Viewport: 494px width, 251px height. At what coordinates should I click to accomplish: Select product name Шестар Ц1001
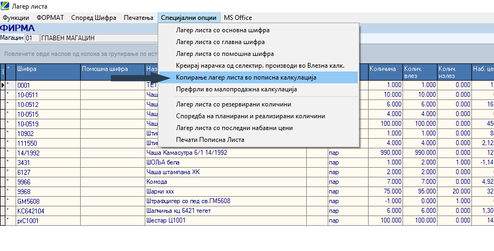click(x=225, y=221)
